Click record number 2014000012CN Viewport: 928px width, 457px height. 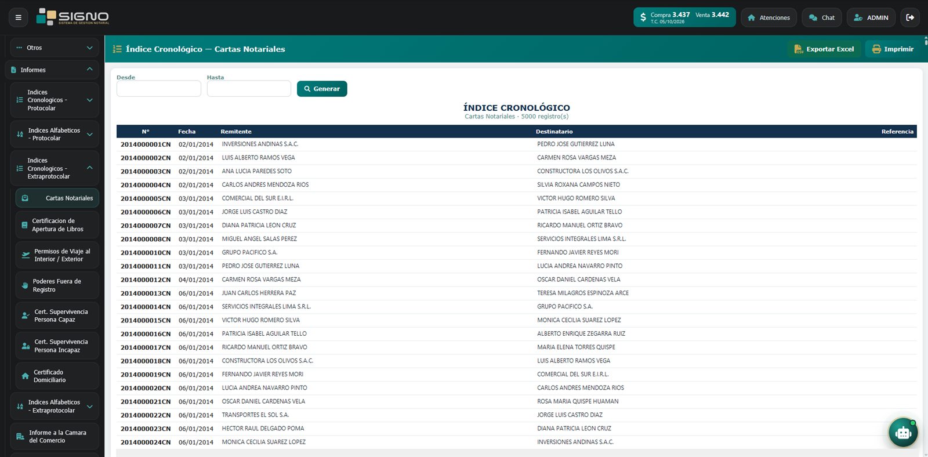[146, 280]
